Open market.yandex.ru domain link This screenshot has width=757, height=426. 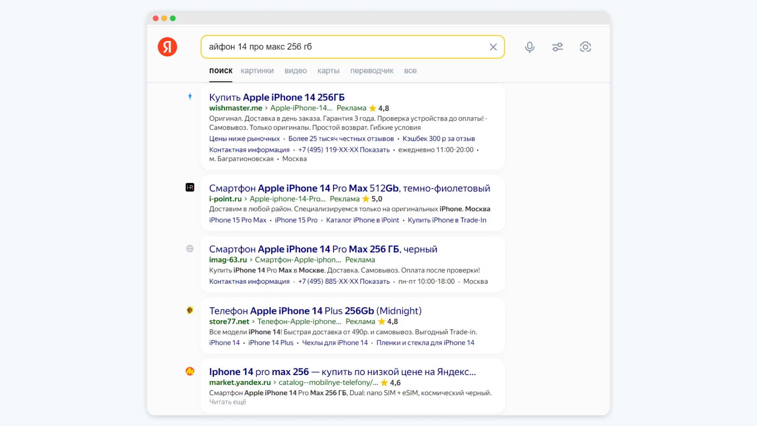[240, 383]
